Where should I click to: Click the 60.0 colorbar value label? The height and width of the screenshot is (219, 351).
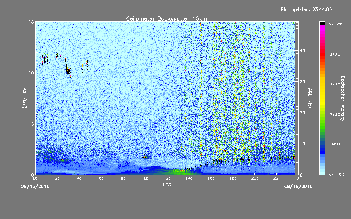point(336,144)
